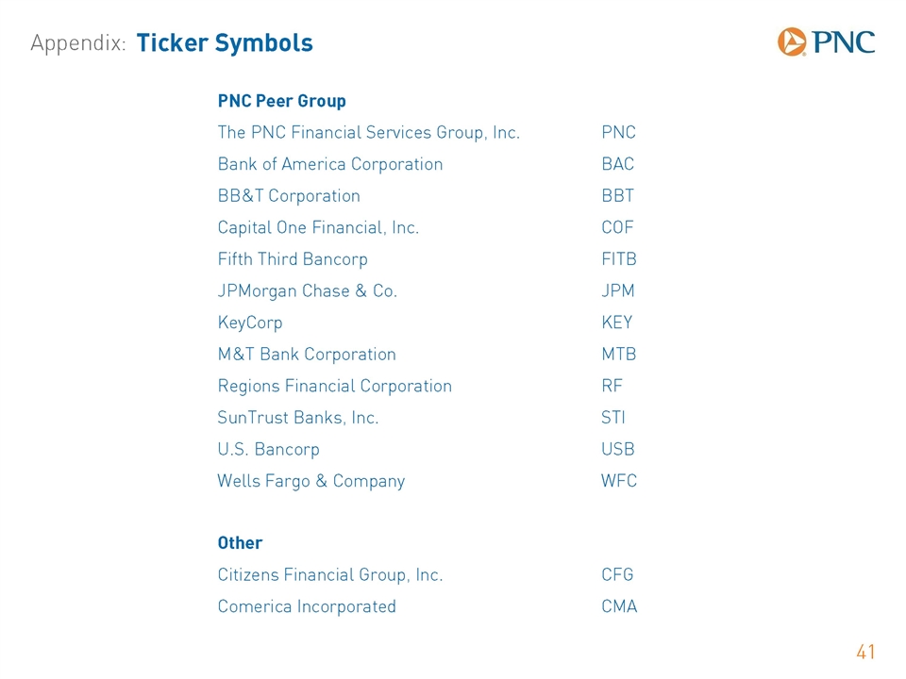Click the CMA ticker symbol
The width and height of the screenshot is (906, 679).
[619, 606]
